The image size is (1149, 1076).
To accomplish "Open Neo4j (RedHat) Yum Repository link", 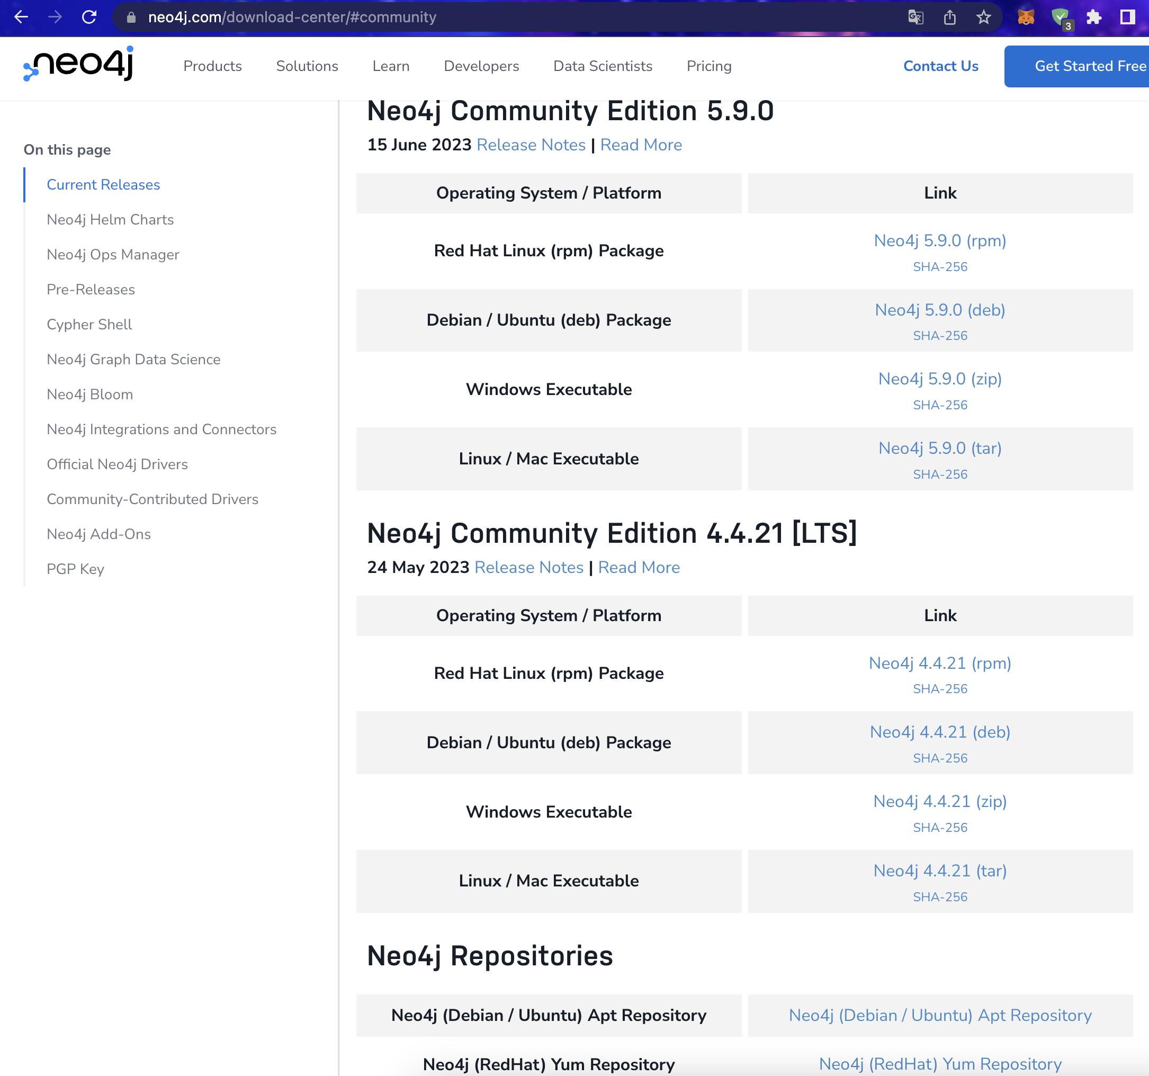I will click(940, 1064).
